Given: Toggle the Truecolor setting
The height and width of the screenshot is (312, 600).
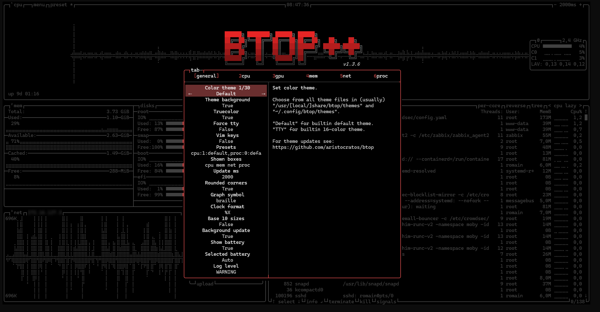Looking at the screenshot, I should (226, 114).
